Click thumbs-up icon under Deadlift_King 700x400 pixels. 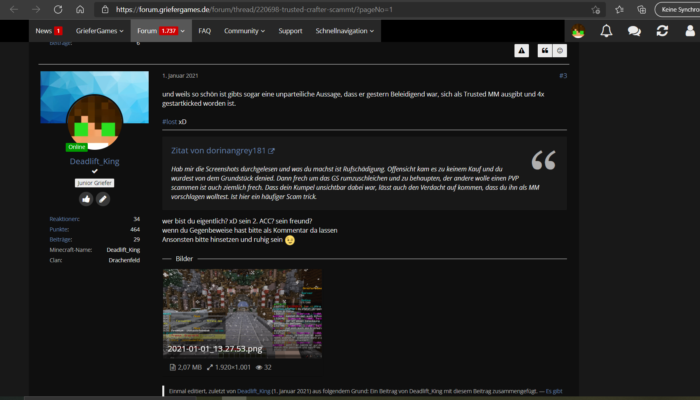click(x=86, y=199)
